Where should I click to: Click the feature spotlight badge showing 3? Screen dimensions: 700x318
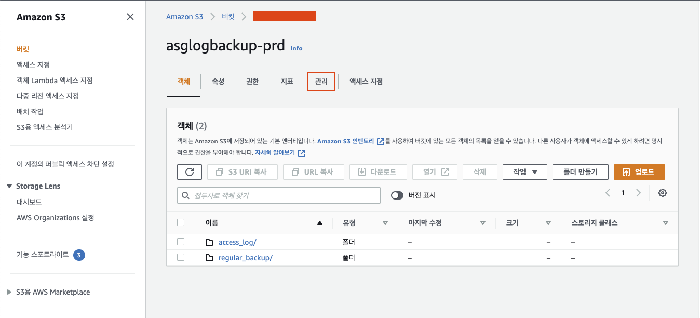pyautogui.click(x=79, y=255)
